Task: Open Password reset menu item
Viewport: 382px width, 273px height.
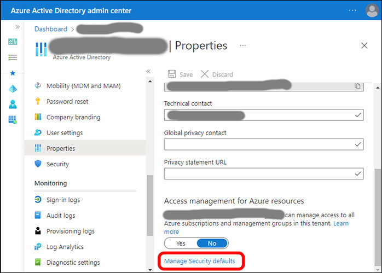Action: point(67,102)
